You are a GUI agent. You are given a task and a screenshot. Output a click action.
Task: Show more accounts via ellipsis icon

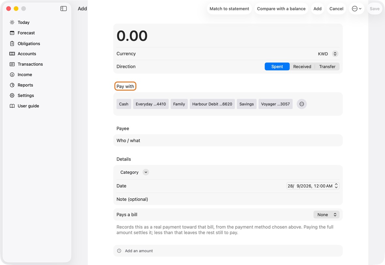[301, 104]
